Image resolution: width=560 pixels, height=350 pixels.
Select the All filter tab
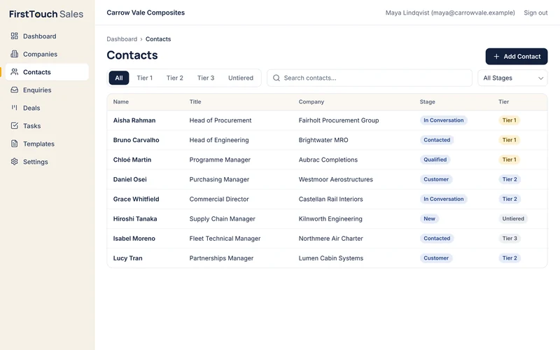click(x=119, y=78)
